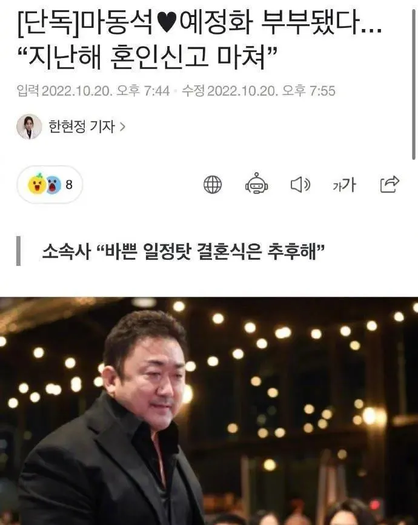Share the article using share icon
This screenshot has width=418, height=525.
(x=390, y=184)
